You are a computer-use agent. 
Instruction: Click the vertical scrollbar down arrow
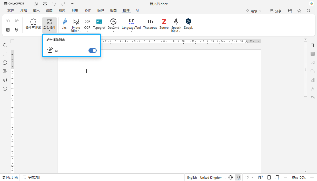(x=305, y=171)
